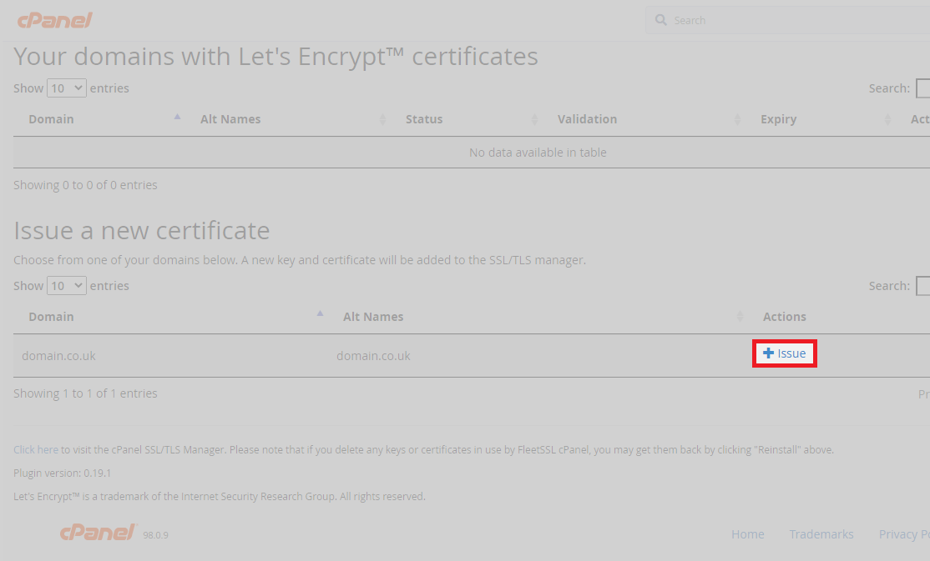
Task: Click the Validation column header
Action: coord(587,119)
